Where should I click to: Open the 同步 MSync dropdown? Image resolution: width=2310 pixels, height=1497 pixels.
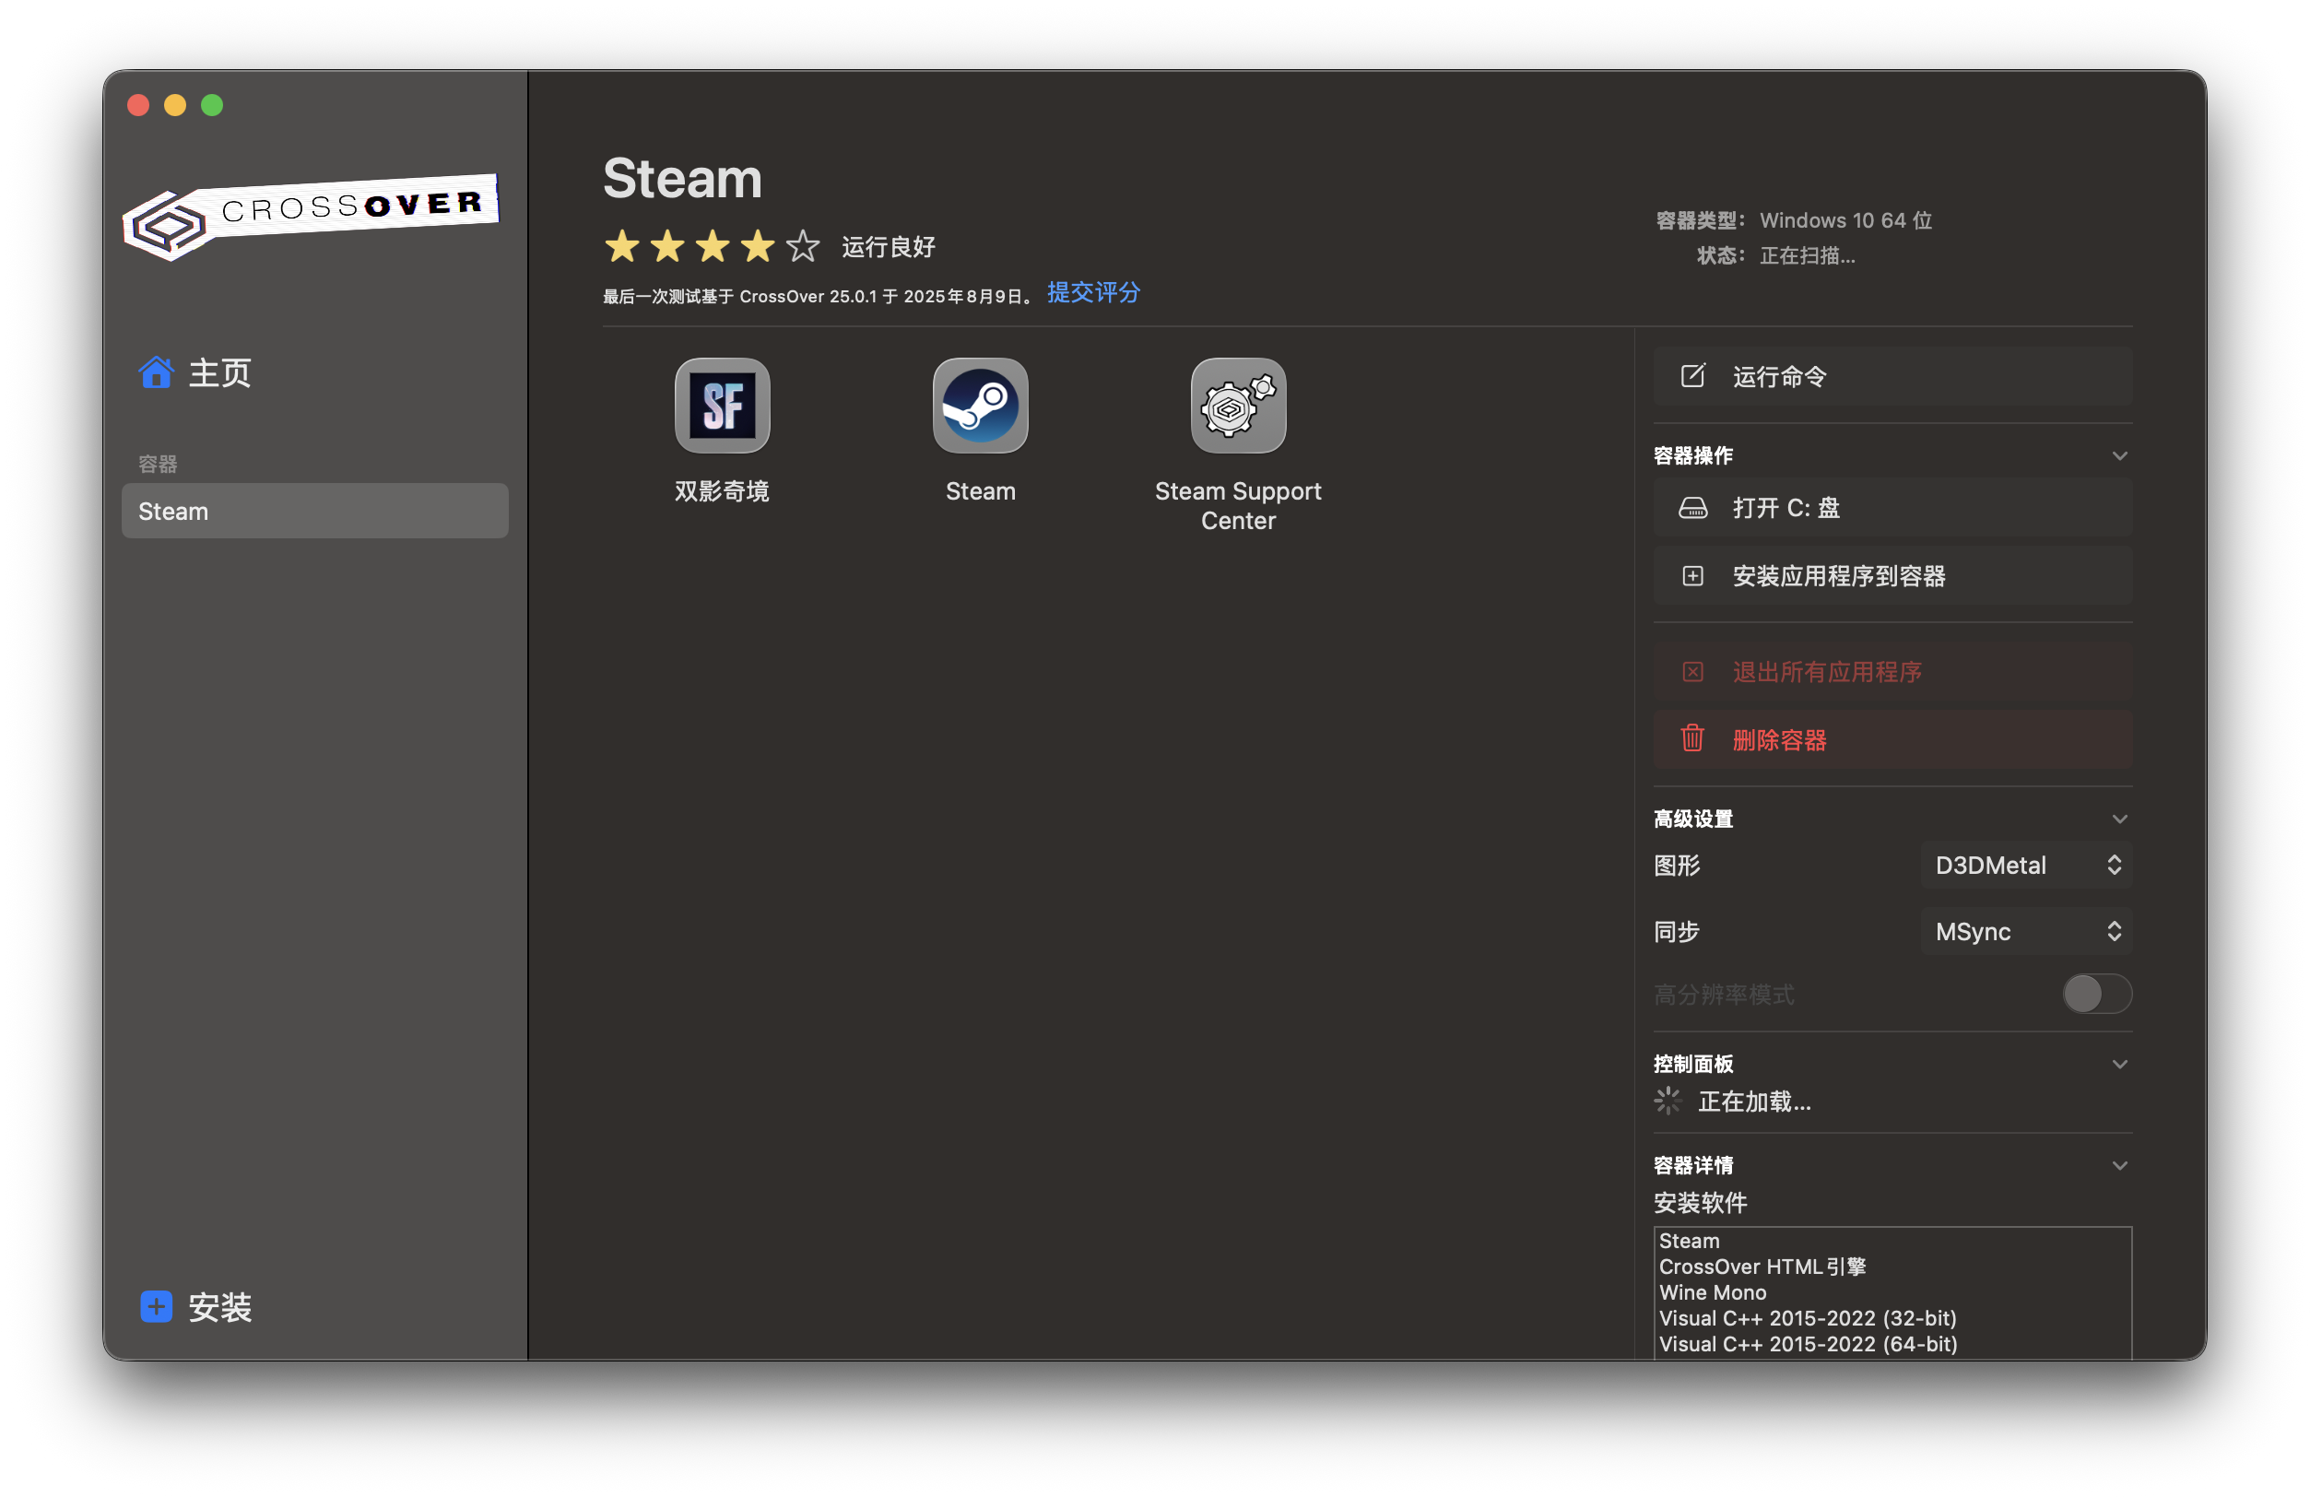pyautogui.click(x=2027, y=932)
